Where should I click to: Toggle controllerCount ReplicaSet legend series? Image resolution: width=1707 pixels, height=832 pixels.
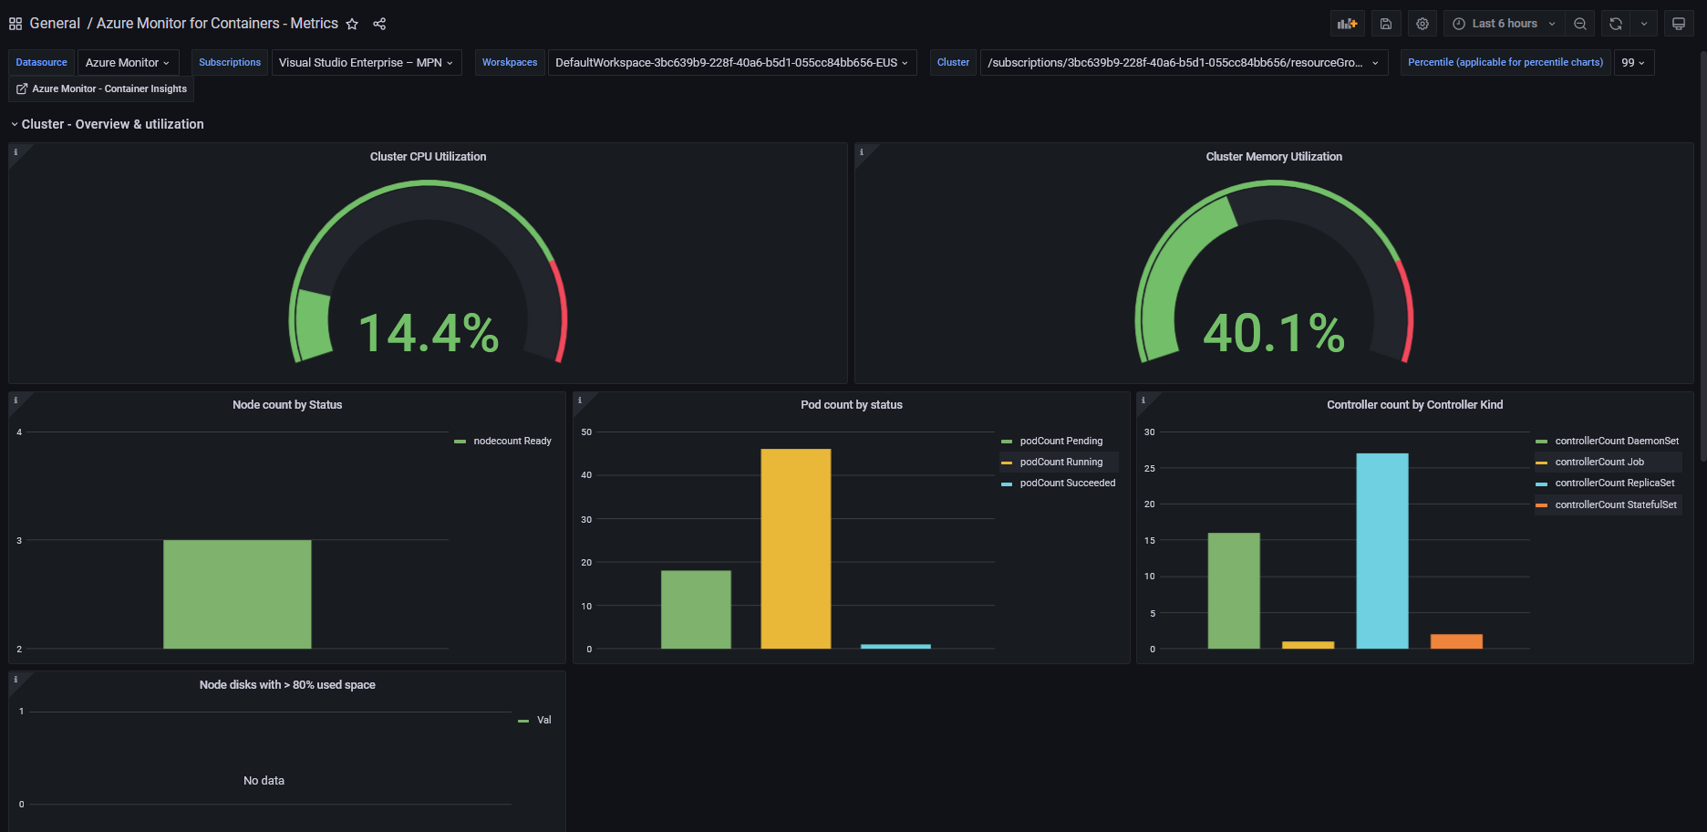1614,484
